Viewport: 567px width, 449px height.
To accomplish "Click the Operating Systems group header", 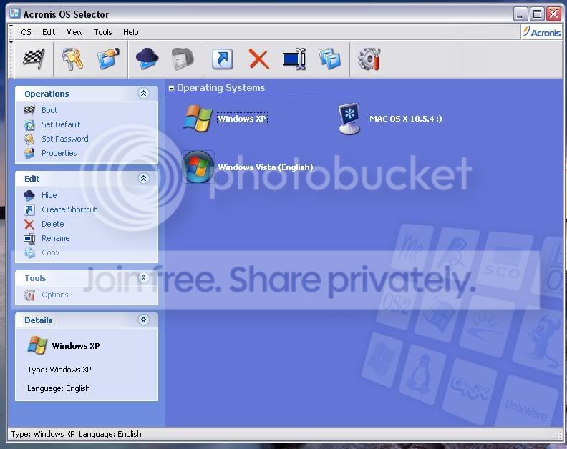I will tap(221, 88).
